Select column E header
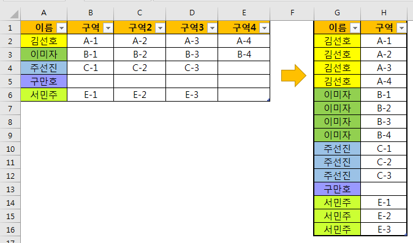The height and width of the screenshot is (243, 413). (x=244, y=13)
